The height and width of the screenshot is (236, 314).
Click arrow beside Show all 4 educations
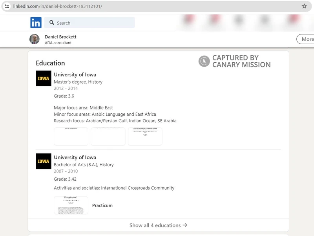[x=185, y=225]
